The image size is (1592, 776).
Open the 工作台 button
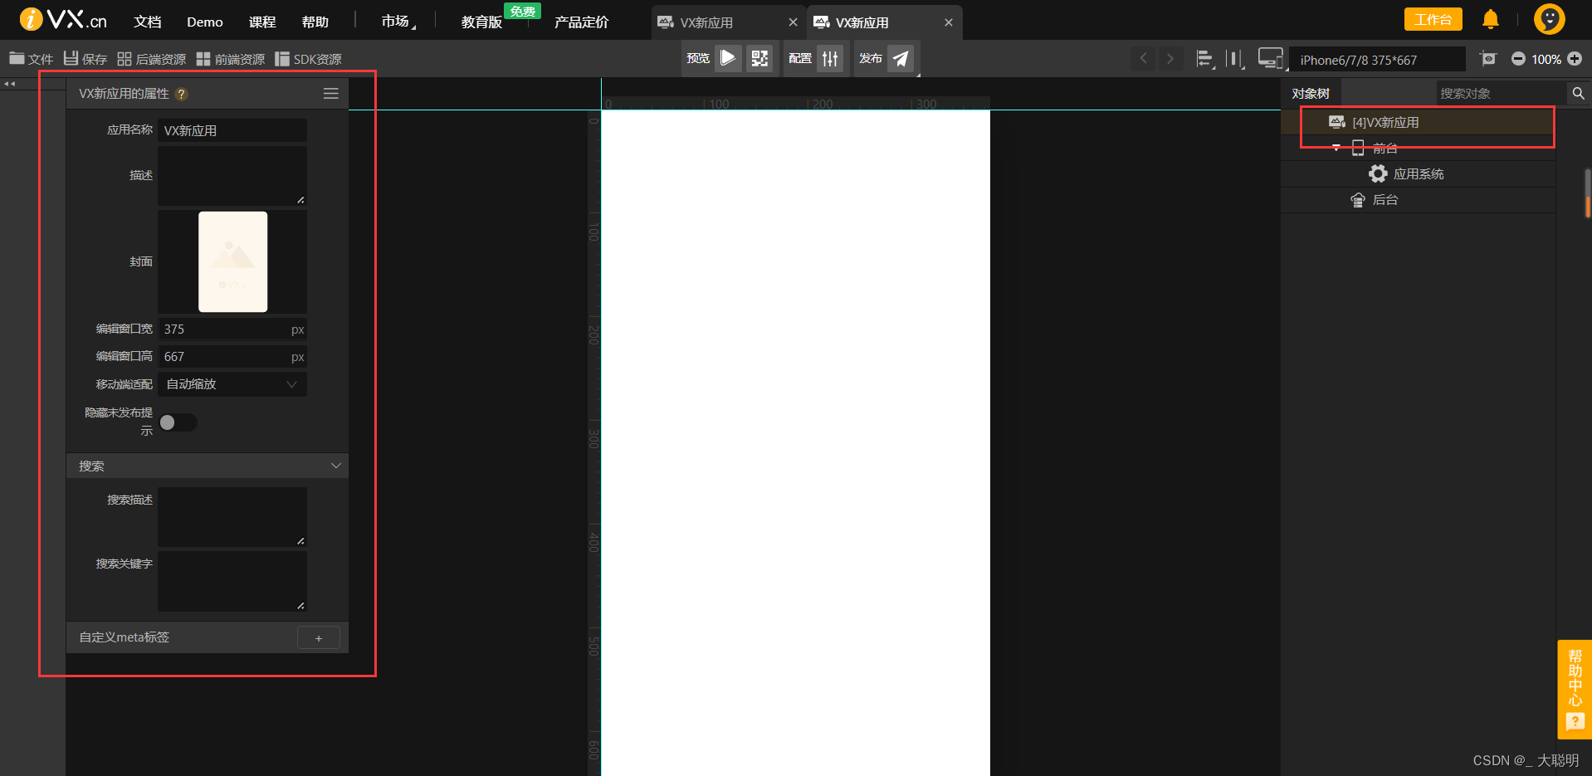(x=1433, y=18)
